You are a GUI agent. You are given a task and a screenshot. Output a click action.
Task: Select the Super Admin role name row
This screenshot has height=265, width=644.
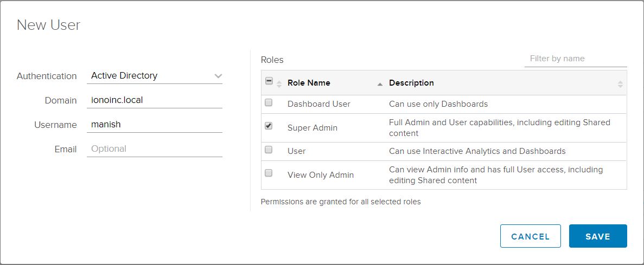(x=313, y=128)
